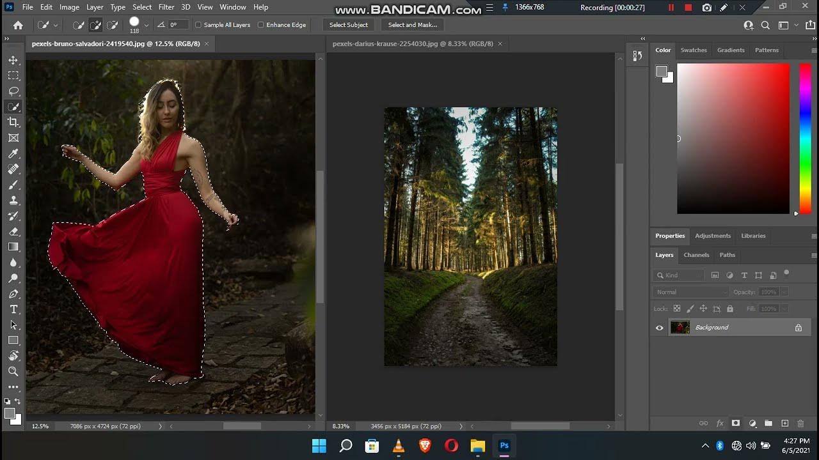
Task: Open the Edit Toolbar three-dots menu
Action: 13,387
